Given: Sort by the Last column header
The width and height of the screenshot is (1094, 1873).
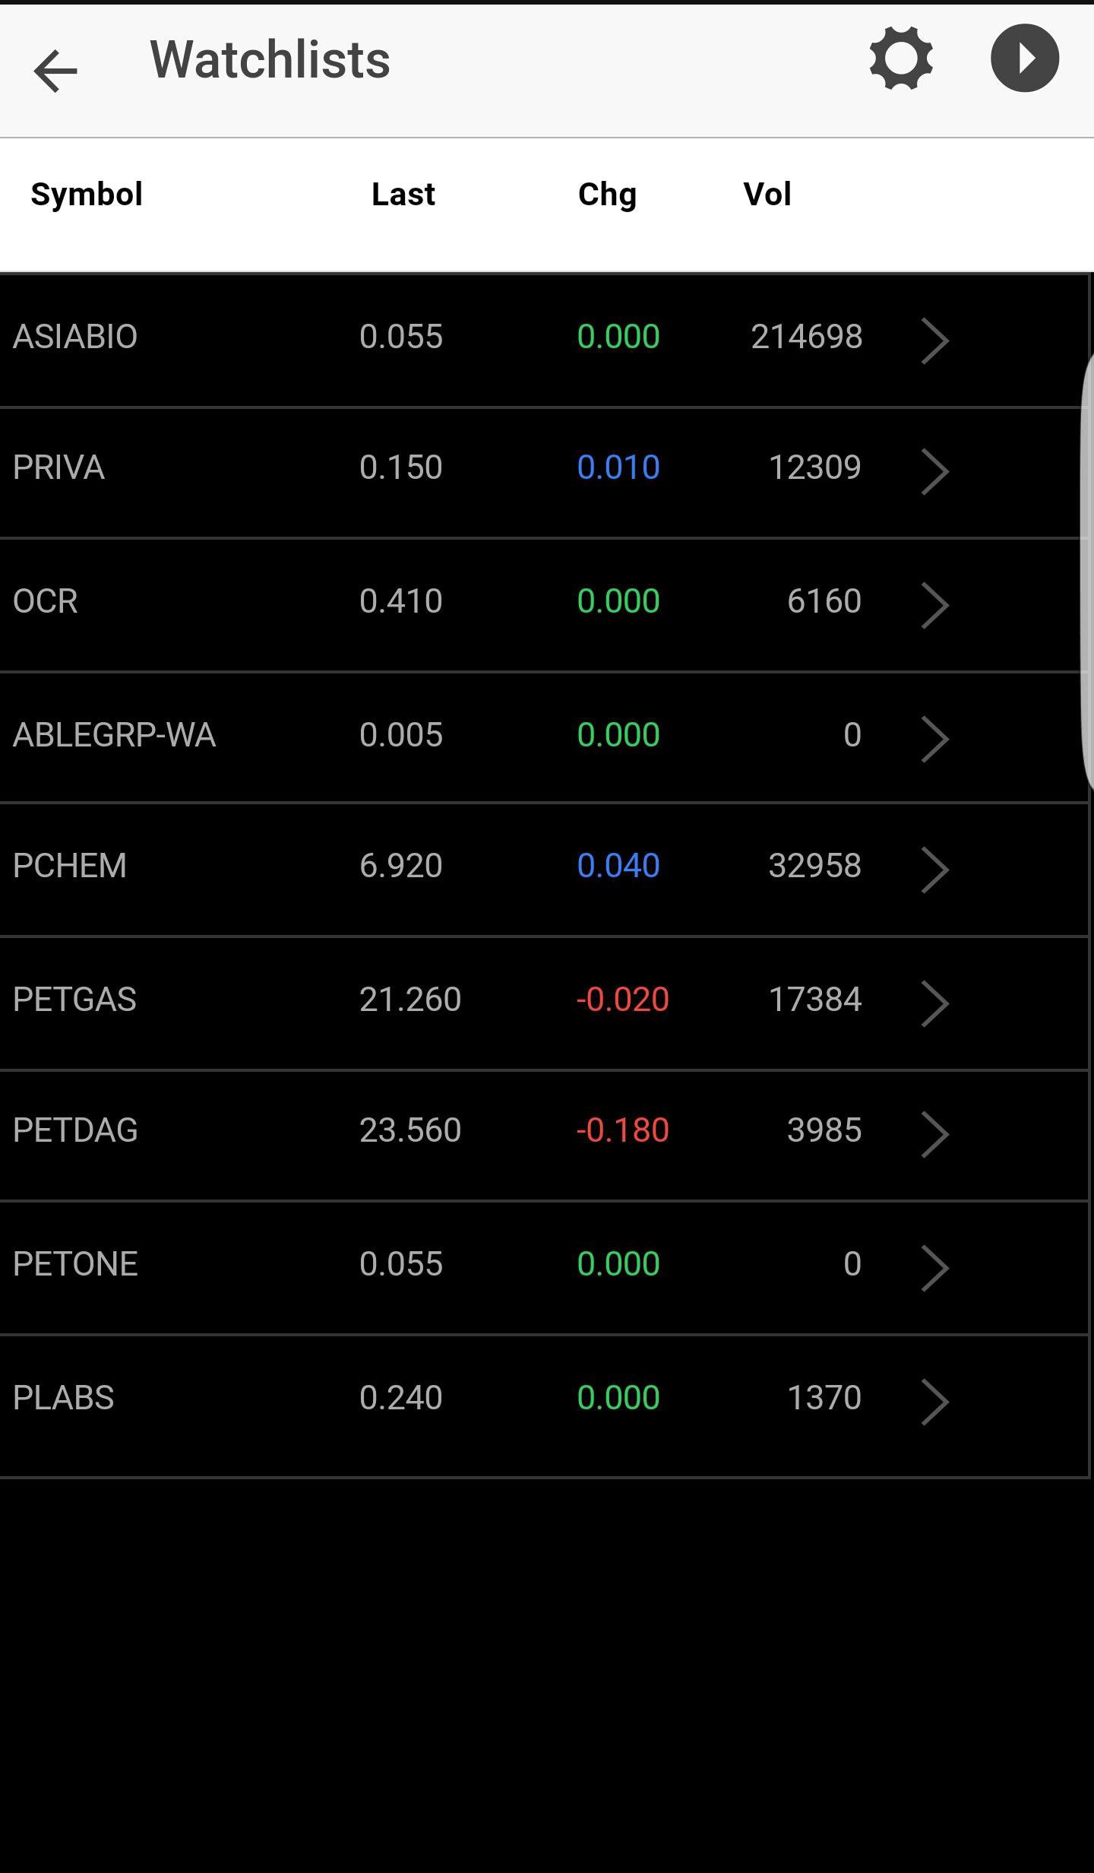Looking at the screenshot, I should [x=403, y=195].
